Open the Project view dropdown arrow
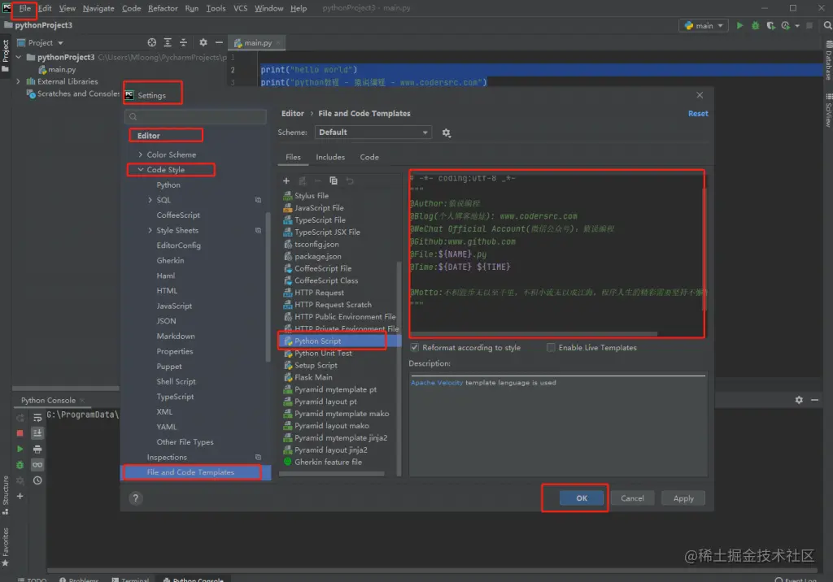 coord(60,43)
